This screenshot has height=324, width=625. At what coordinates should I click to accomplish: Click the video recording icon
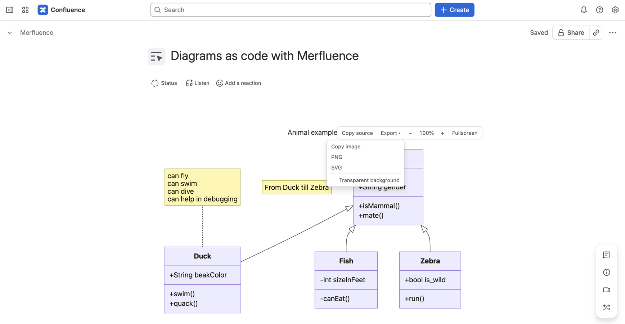coord(607,290)
